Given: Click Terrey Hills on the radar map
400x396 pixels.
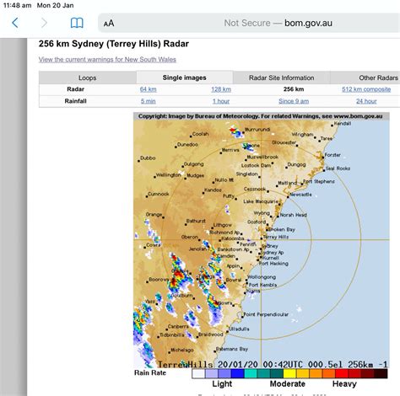Looking at the screenshot, I should 276,237.
